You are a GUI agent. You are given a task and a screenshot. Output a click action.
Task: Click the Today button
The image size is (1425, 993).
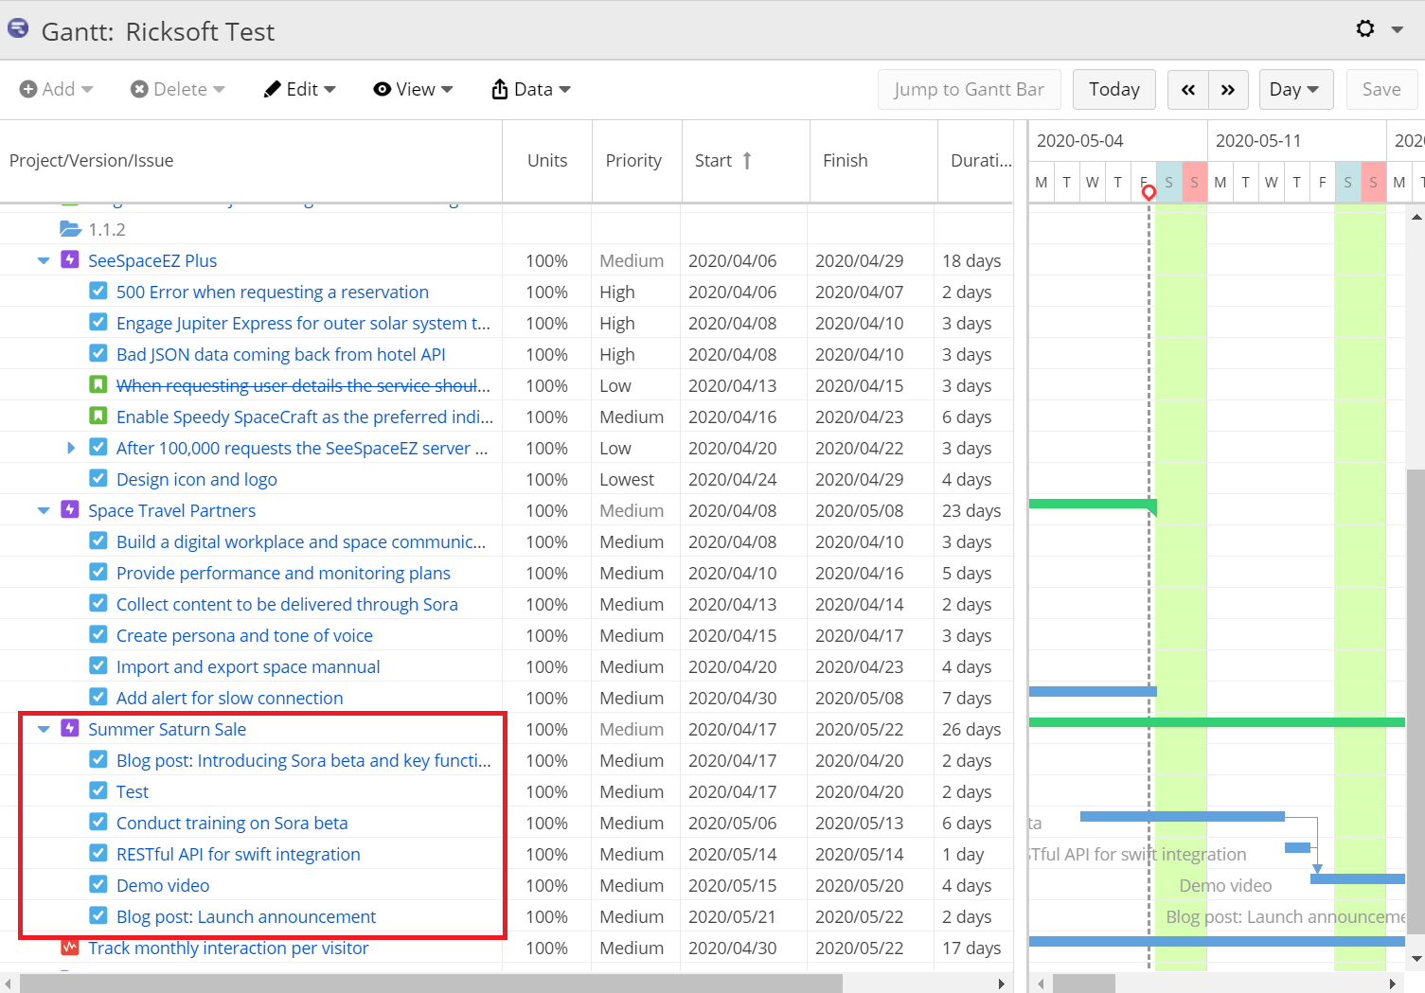coord(1113,89)
